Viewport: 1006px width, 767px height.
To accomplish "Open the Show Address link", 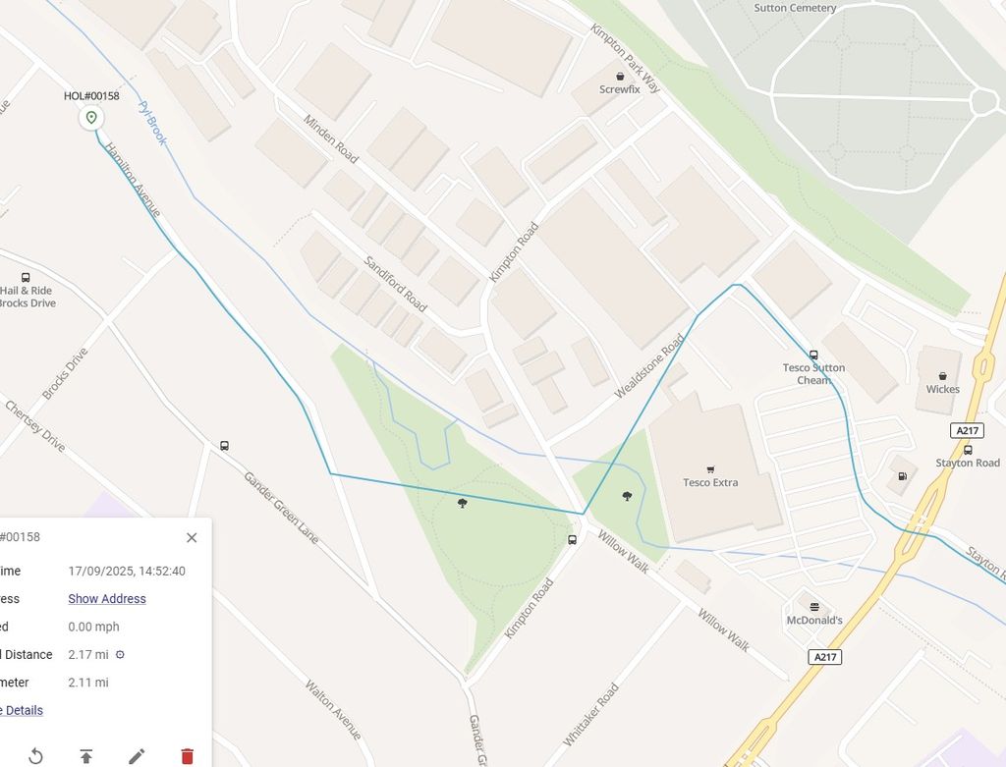I will pos(107,598).
